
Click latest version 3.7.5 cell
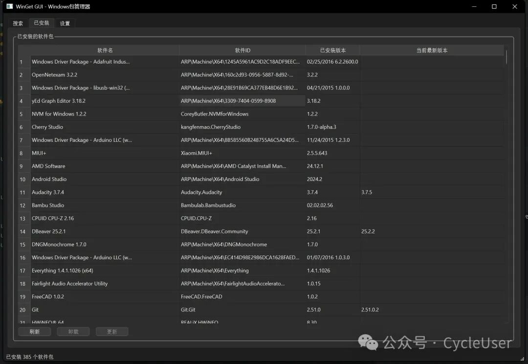tap(432, 192)
